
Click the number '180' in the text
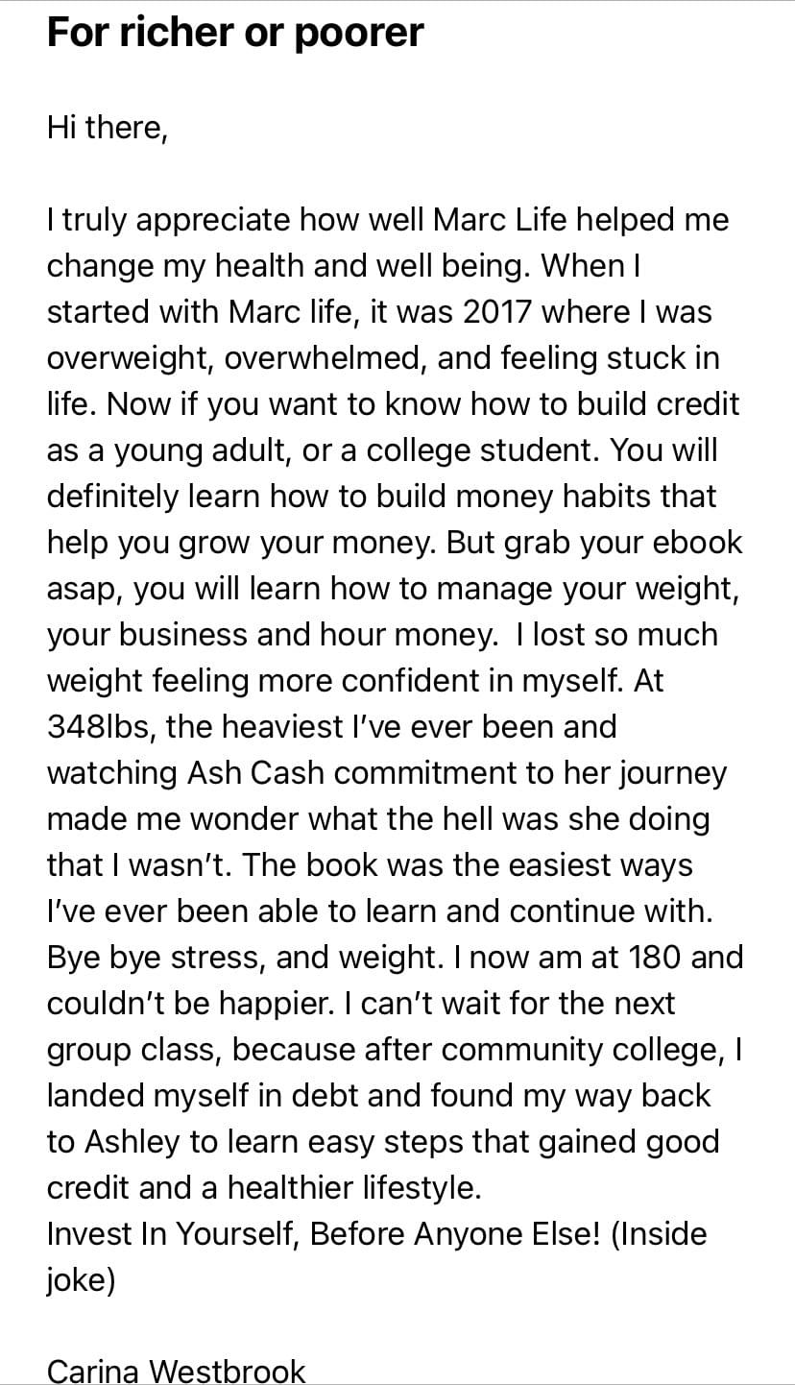(656, 958)
